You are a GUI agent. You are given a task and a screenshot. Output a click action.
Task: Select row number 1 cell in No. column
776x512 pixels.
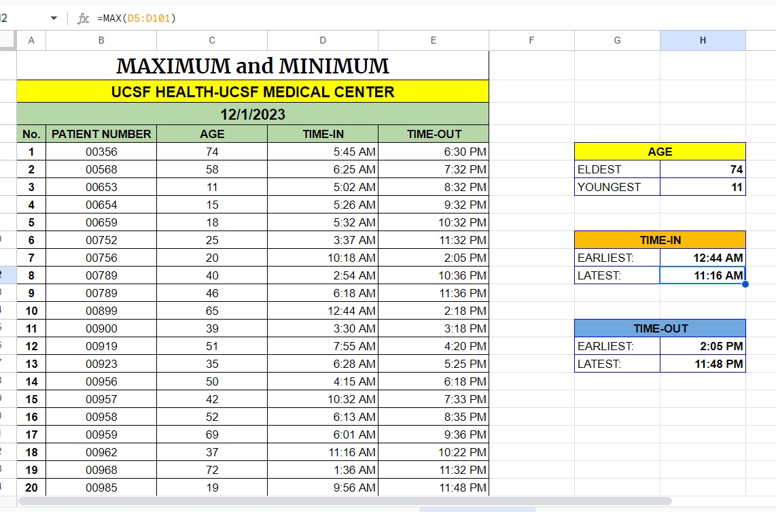(31, 152)
